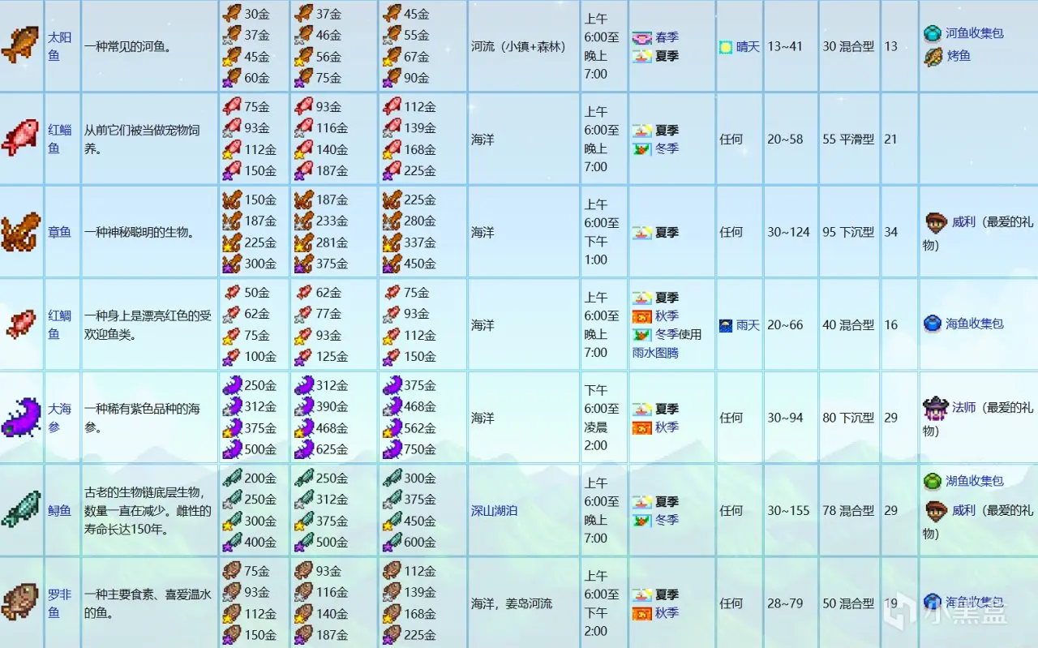Click the 30金 base sunfish icon
This screenshot has width=1038, height=648.
click(x=232, y=13)
